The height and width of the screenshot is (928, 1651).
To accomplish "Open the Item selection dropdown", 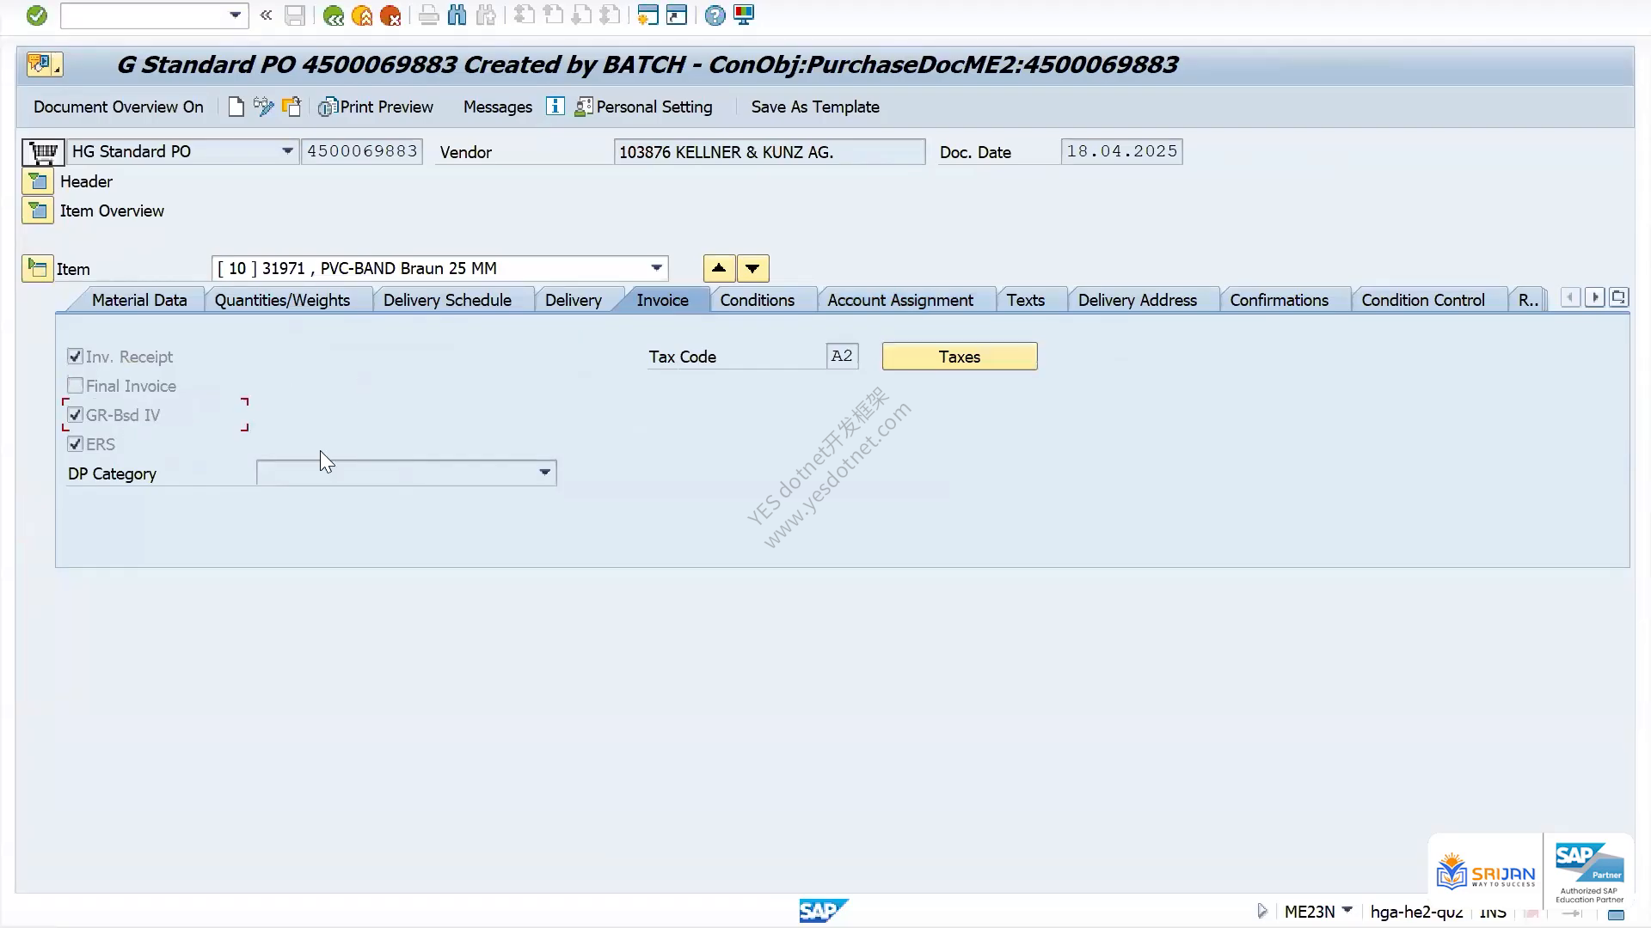I will pyautogui.click(x=657, y=268).
